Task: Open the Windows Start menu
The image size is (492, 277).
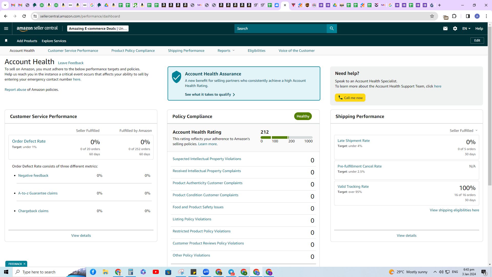Action: [6, 272]
